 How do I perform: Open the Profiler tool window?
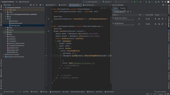[x=99, y=92]
